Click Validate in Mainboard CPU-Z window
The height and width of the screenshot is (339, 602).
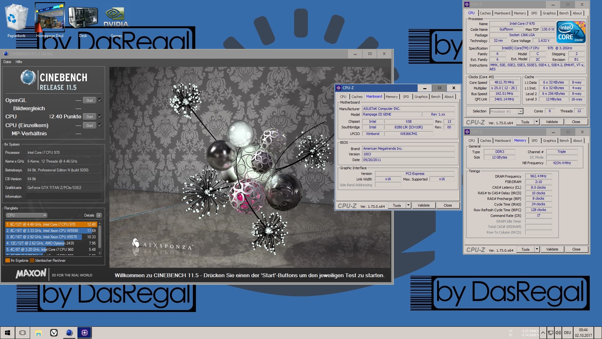click(x=424, y=205)
